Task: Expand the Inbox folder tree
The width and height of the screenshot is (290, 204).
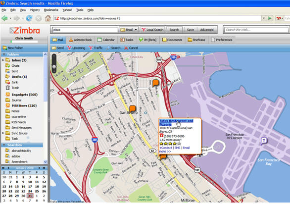Action: click(x=3, y=60)
